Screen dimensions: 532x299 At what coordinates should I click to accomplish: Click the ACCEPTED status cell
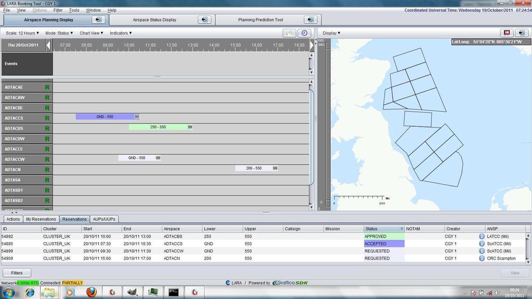click(x=384, y=244)
